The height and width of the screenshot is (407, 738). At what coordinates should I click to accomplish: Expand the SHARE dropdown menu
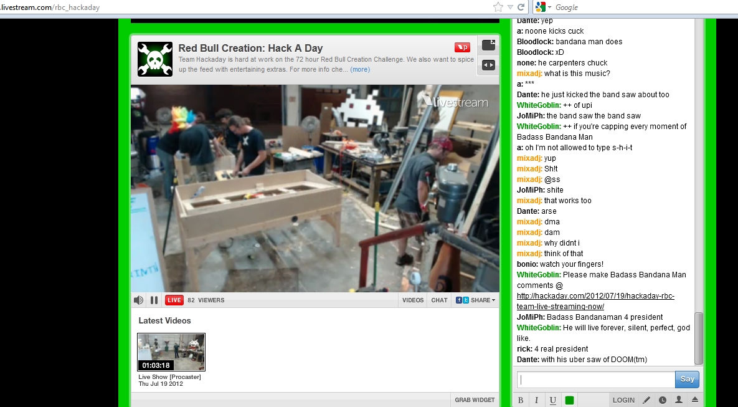point(476,300)
